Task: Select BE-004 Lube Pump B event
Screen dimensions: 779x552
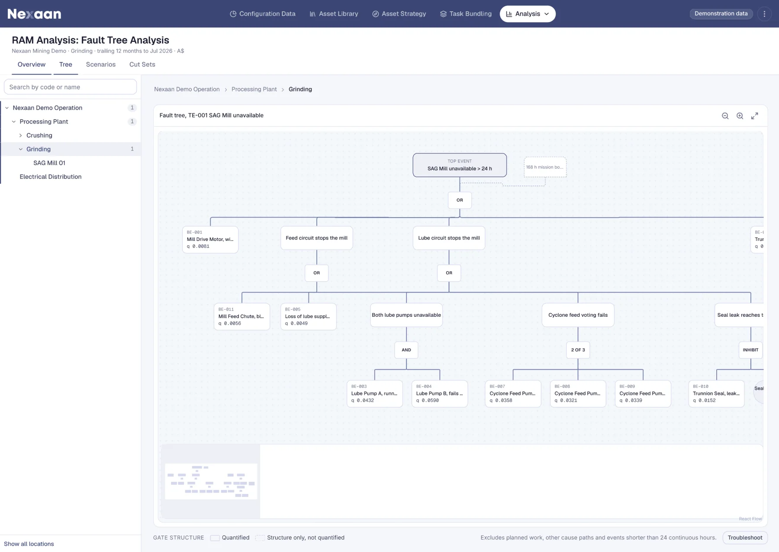Action: point(440,394)
